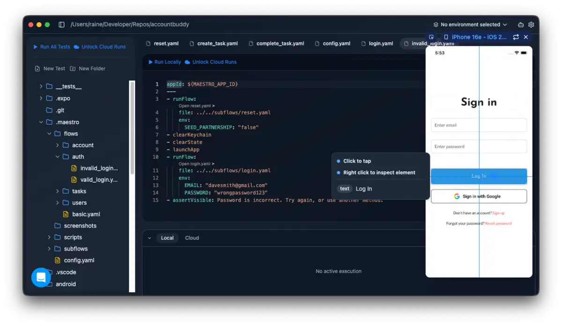The image size is (562, 326).
Task: Switch to login.yaml tab
Action: [377, 44]
